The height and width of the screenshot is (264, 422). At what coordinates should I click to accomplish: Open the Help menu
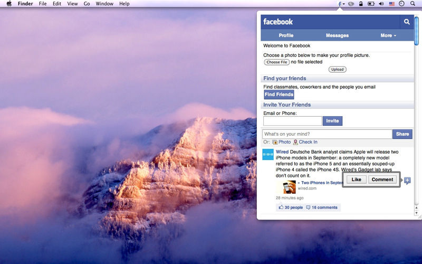coord(124,4)
